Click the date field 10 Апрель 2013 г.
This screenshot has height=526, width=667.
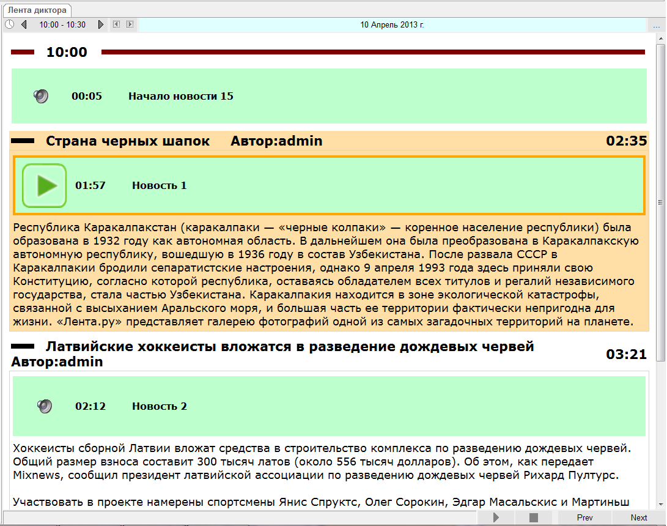pyautogui.click(x=392, y=24)
